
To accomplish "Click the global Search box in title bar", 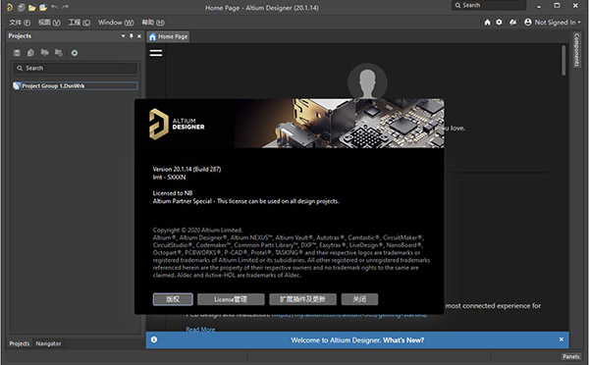I will point(489,5).
